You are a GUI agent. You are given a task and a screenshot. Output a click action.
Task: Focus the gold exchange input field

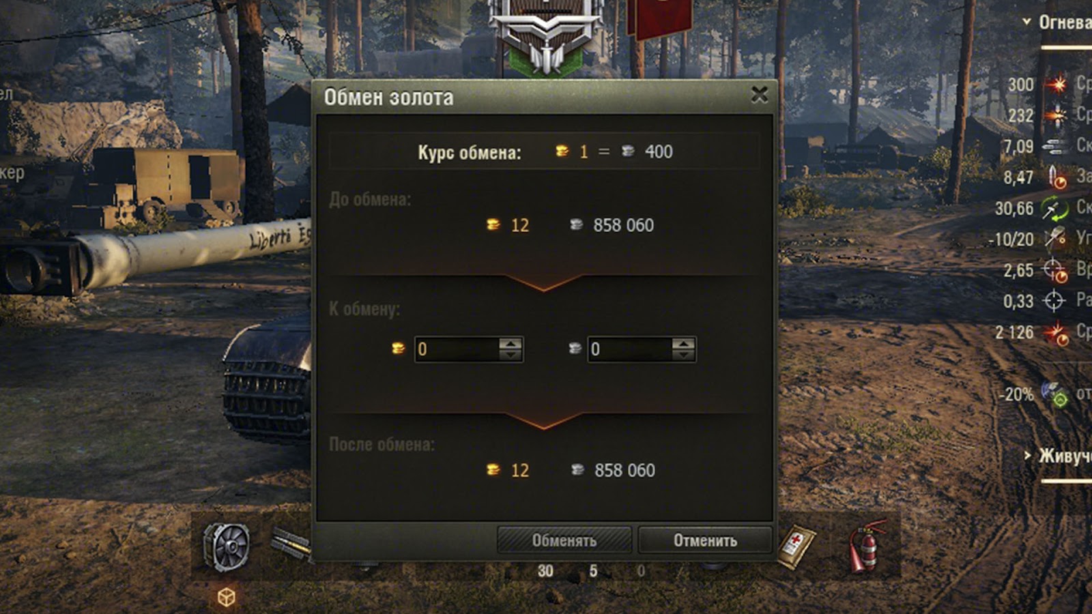[457, 349]
